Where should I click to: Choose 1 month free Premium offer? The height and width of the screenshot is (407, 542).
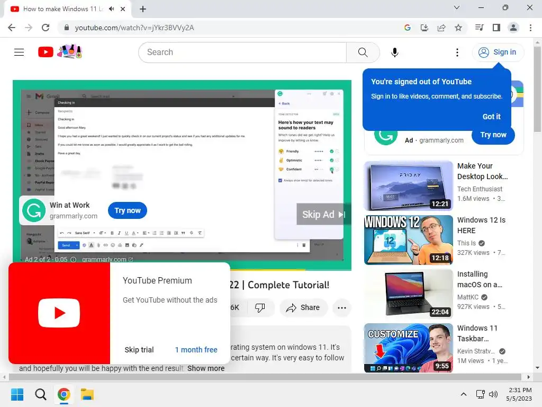(196, 350)
